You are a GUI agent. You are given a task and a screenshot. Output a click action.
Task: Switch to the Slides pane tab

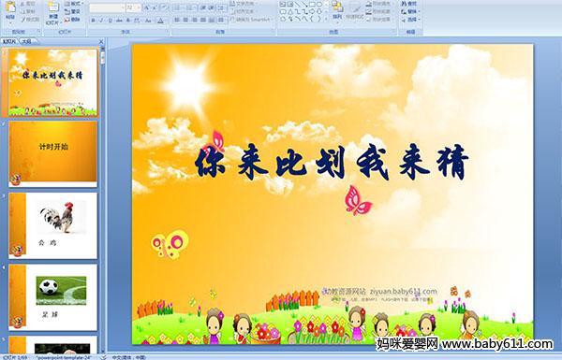(x=9, y=41)
